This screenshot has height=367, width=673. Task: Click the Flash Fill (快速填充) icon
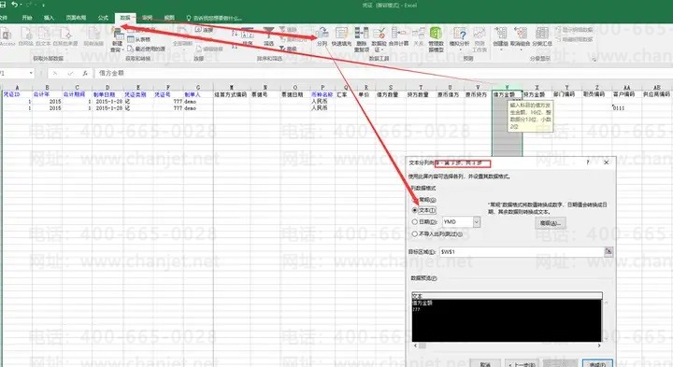coord(342,33)
